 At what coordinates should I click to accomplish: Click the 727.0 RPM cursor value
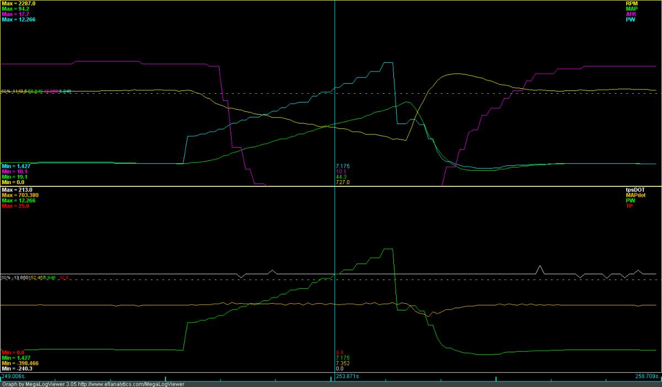pos(343,182)
